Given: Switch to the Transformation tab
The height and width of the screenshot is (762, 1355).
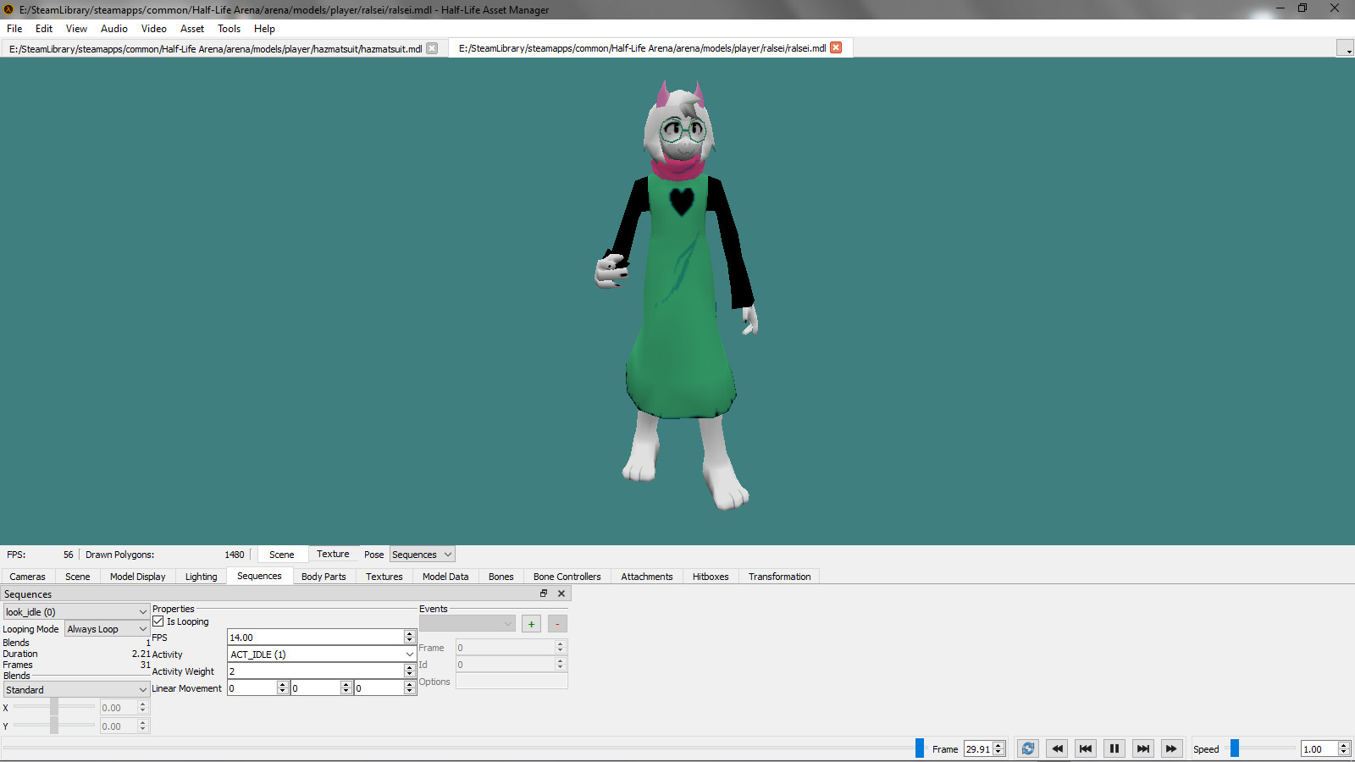Looking at the screenshot, I should click(780, 577).
